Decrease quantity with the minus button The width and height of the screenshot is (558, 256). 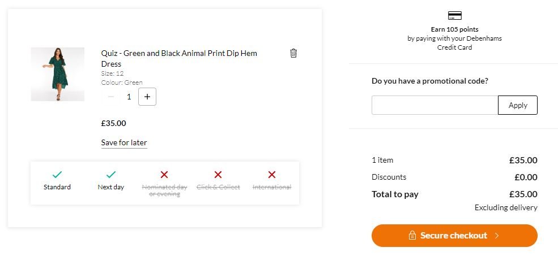tap(111, 97)
